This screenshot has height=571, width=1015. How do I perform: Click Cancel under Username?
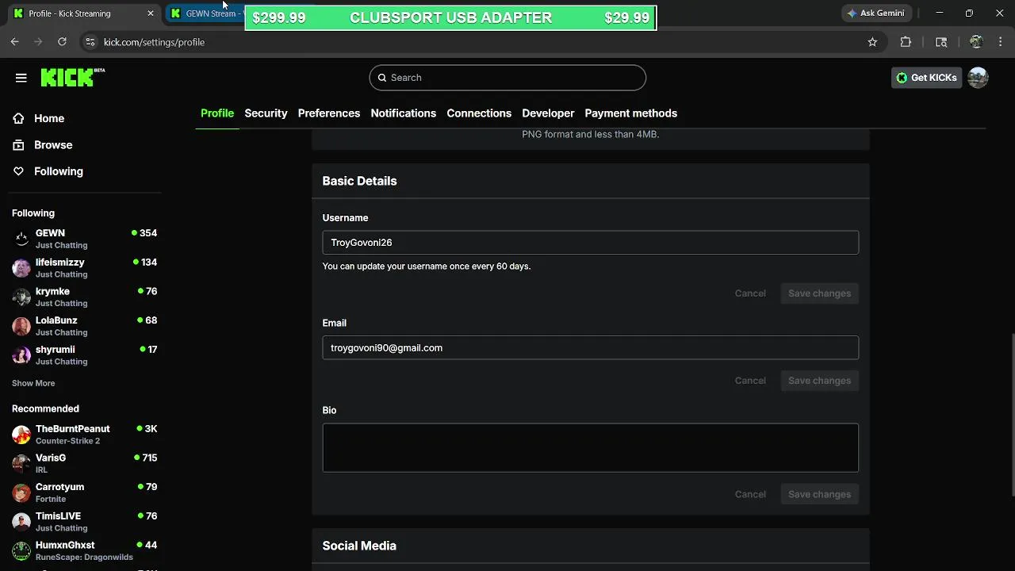click(x=750, y=293)
